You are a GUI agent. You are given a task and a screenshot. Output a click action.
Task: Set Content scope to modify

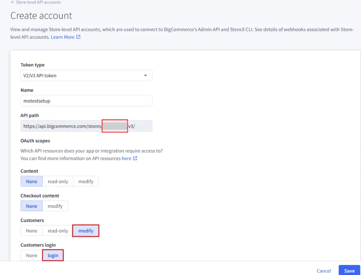[x=86, y=181]
